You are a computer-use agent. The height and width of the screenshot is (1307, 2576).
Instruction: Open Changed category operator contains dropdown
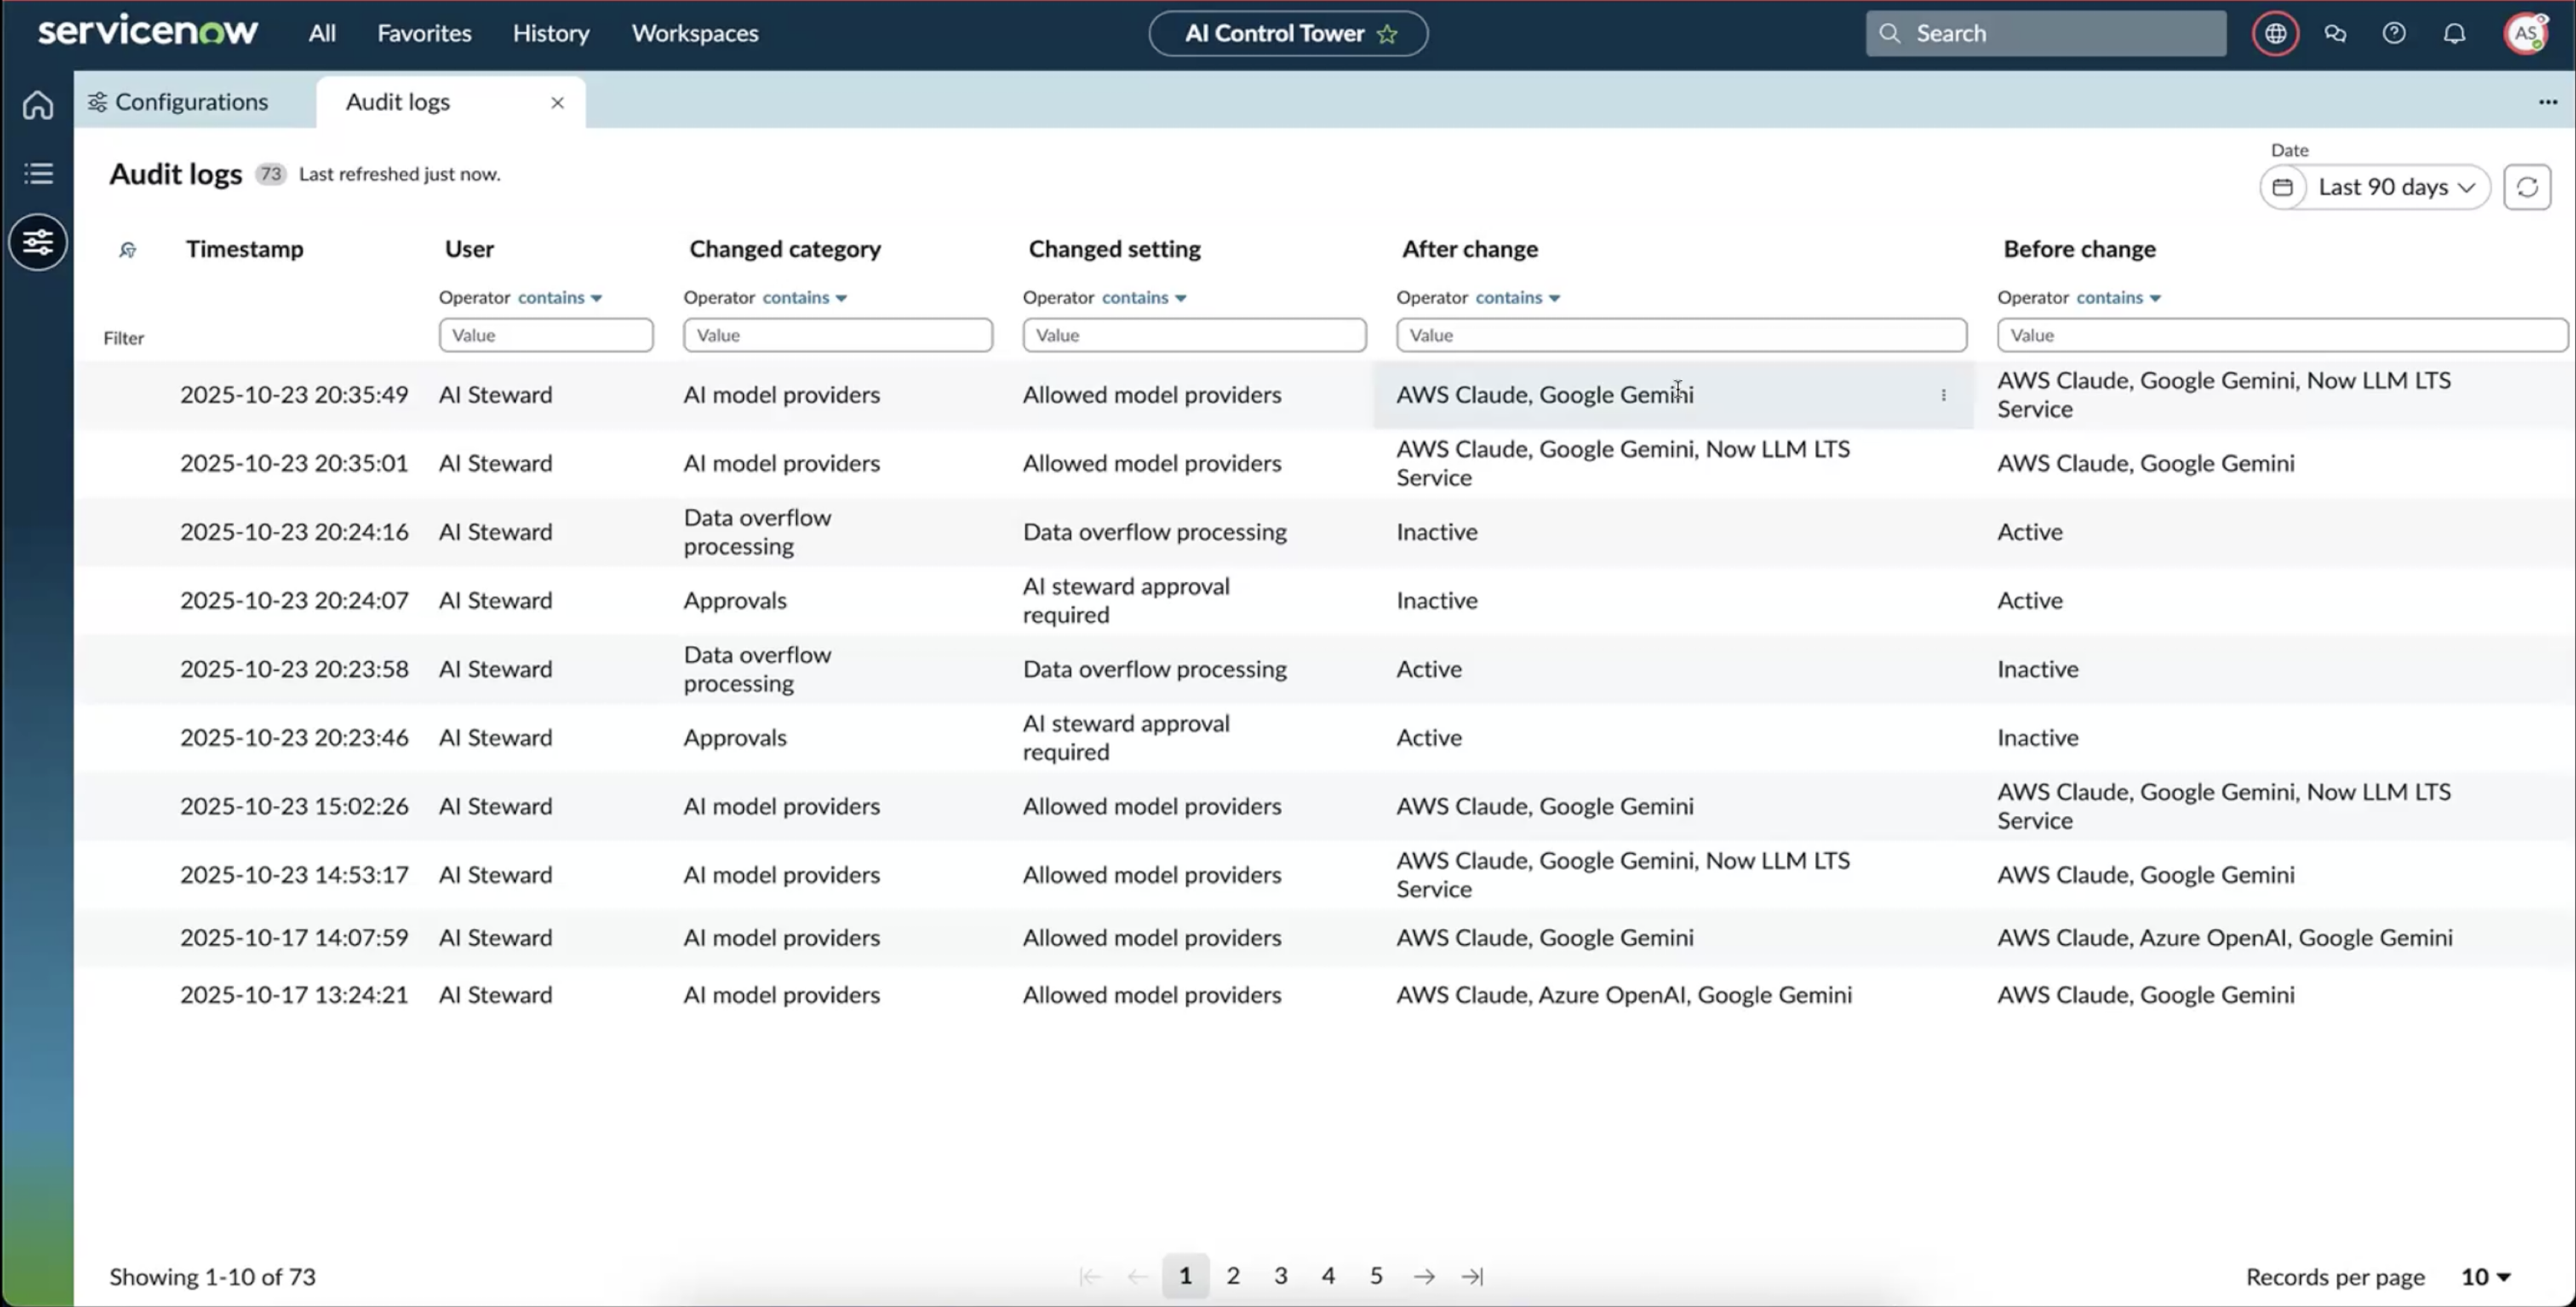pyautogui.click(x=805, y=298)
